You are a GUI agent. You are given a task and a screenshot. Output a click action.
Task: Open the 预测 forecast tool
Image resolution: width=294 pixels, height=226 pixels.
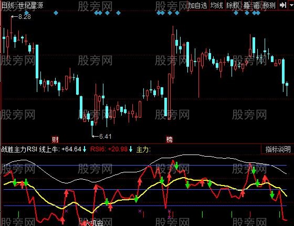pyautogui.click(x=269, y=5)
